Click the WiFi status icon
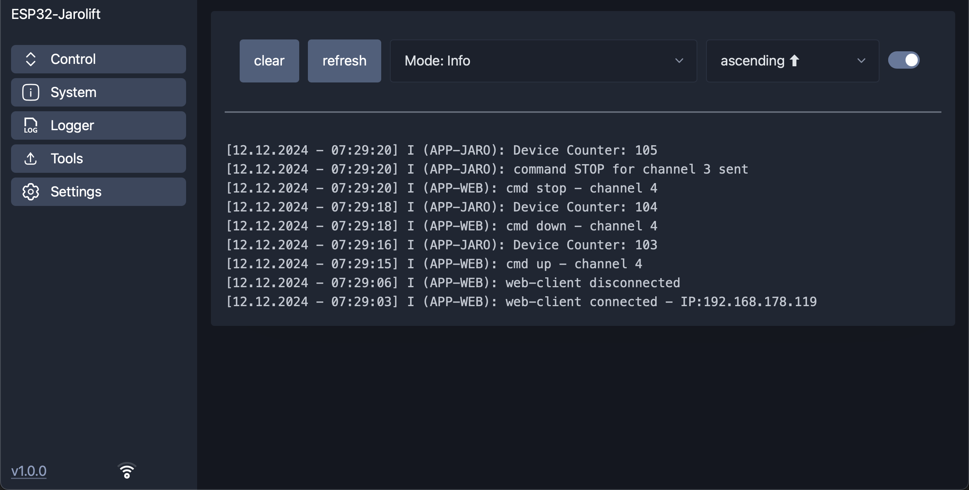Viewport: 969px width, 490px height. (127, 470)
